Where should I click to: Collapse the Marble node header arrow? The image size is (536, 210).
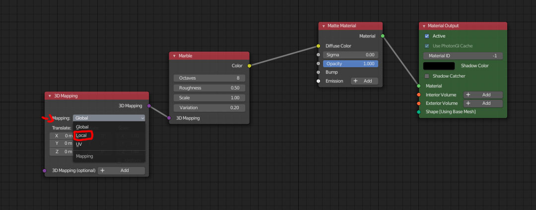tap(174, 56)
